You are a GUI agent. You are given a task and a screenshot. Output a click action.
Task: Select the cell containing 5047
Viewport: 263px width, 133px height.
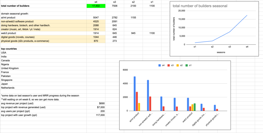(96, 17)
